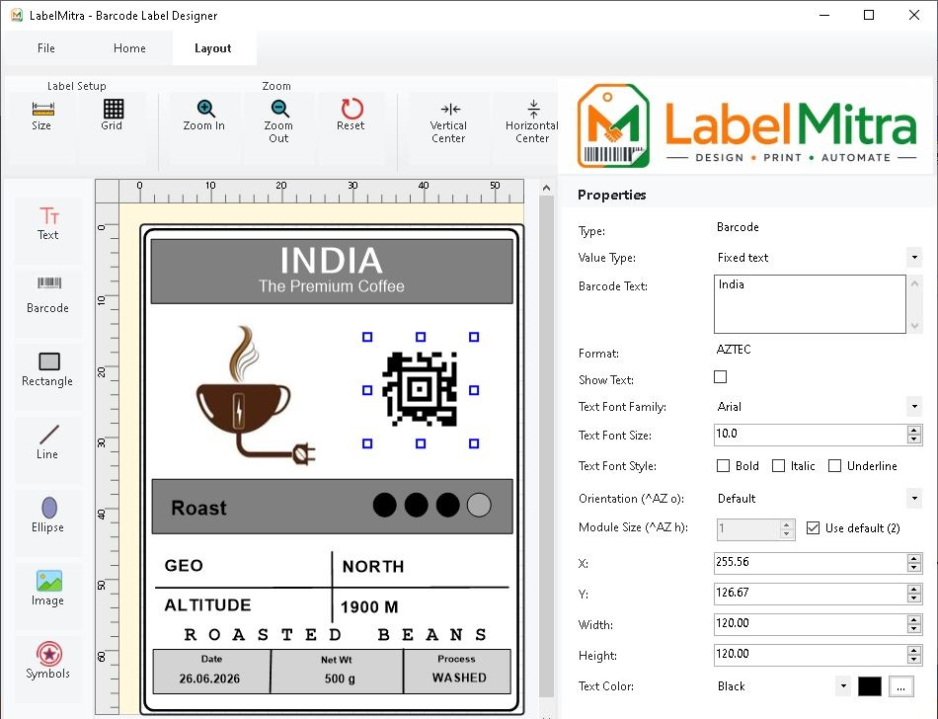Select the WASHED process text
The height and width of the screenshot is (719, 938).
coord(459,678)
